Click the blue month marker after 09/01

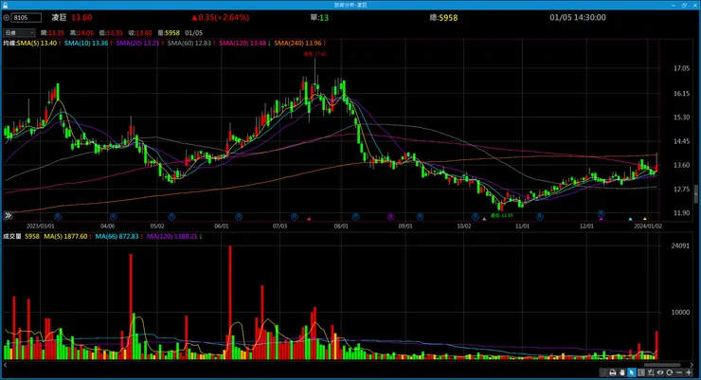click(420, 216)
